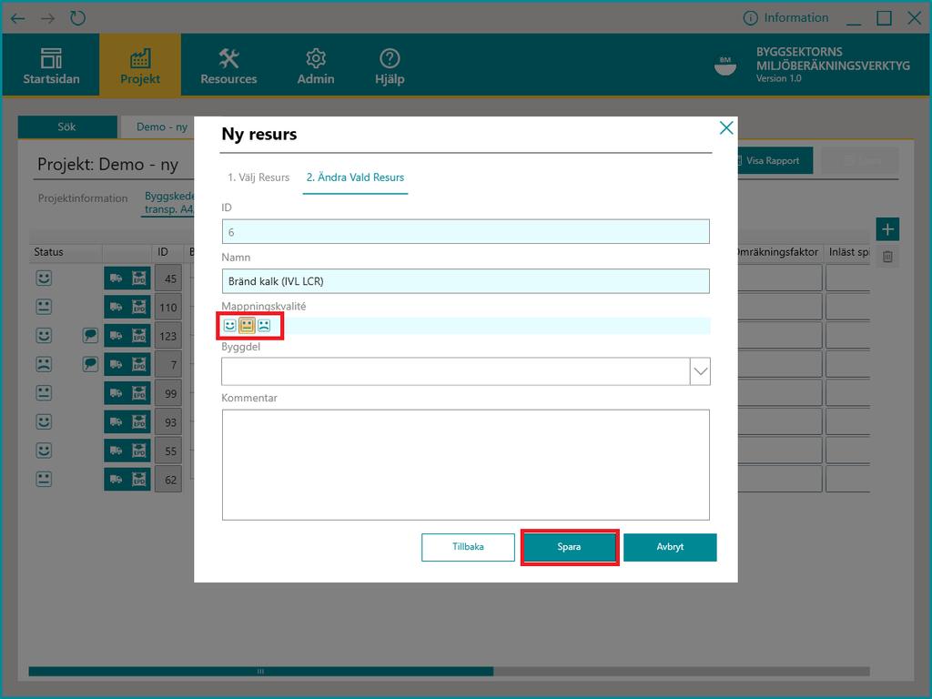Open the Sök tab

[67, 127]
